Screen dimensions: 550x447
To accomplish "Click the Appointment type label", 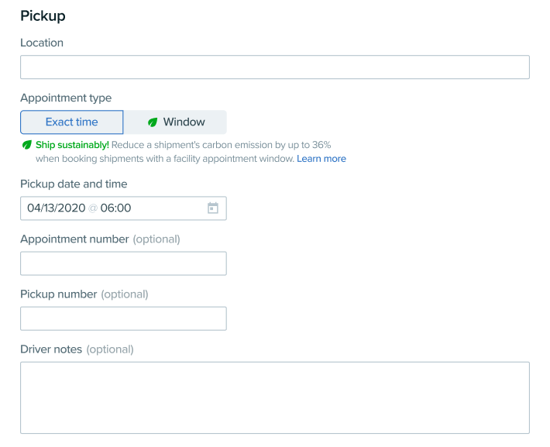I will pos(66,98).
